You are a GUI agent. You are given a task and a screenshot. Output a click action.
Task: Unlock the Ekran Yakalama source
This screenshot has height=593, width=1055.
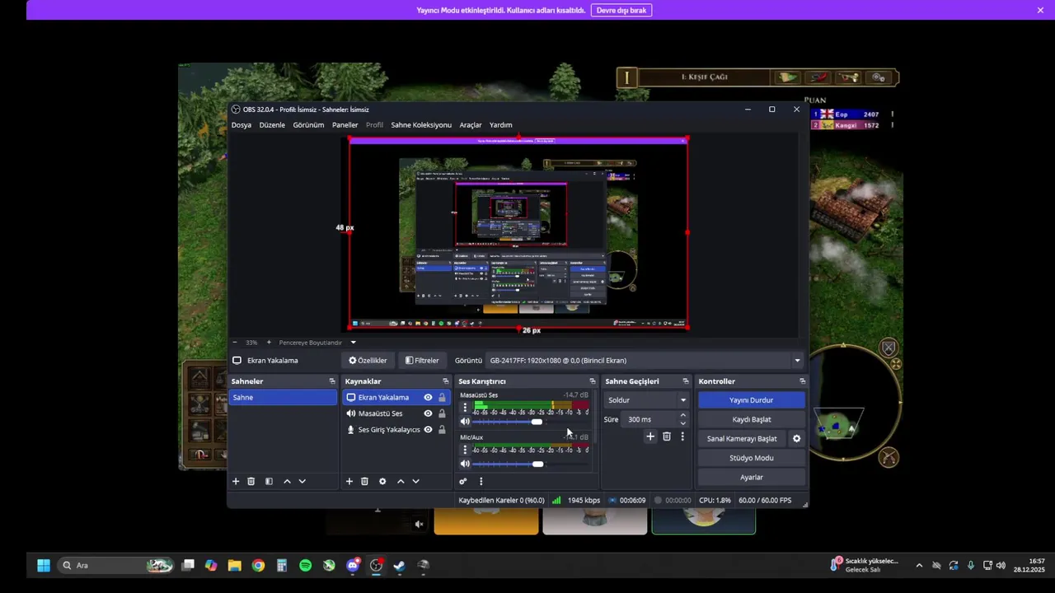(x=442, y=397)
